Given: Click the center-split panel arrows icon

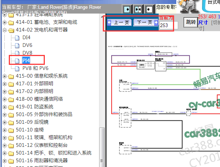Looking at the screenshot, I should click(x=138, y=10).
